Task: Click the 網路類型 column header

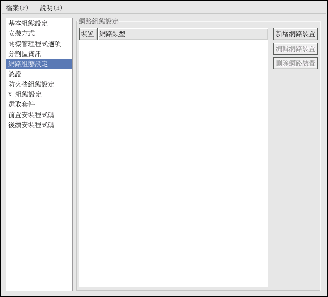Action: pyautogui.click(x=182, y=34)
